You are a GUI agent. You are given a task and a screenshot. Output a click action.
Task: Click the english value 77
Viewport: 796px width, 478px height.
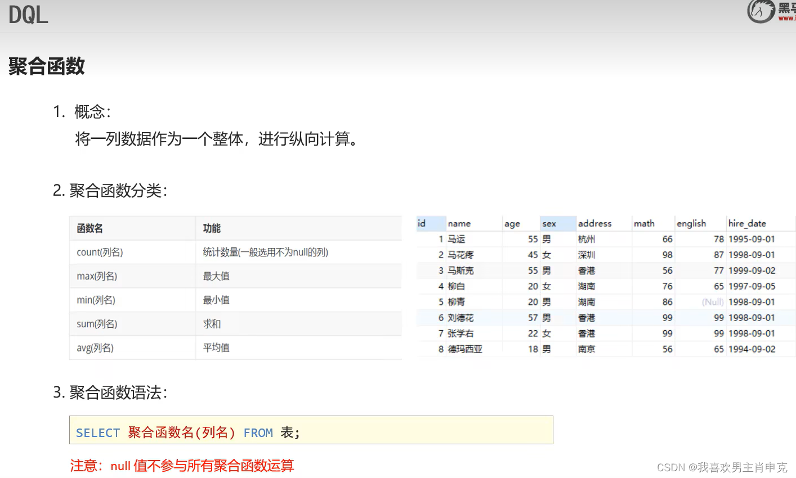point(719,270)
